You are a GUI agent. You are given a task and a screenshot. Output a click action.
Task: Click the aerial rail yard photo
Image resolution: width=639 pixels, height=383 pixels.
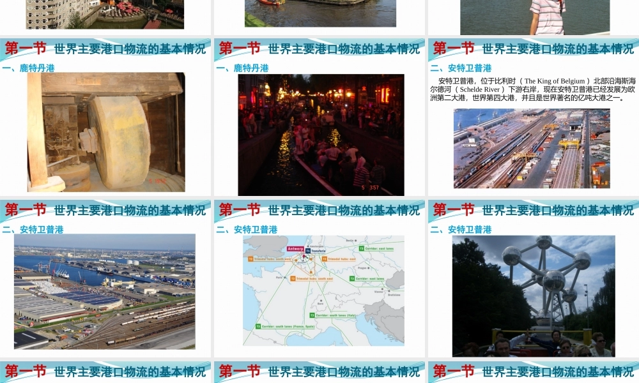click(x=532, y=148)
